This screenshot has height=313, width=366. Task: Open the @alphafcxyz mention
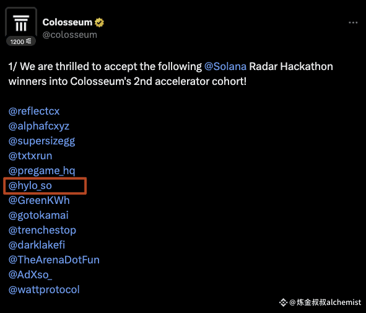point(39,126)
